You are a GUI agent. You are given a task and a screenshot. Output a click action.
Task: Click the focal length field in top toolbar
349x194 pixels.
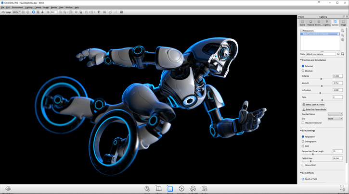53,12
